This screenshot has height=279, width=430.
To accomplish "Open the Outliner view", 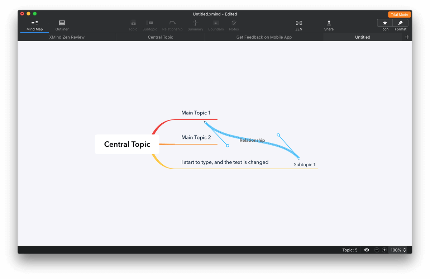I will [x=62, y=25].
